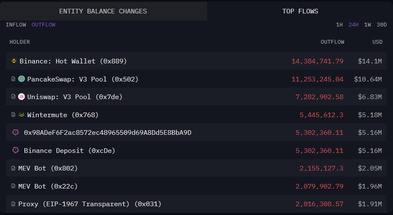
Task: Set time range to 1H
Action: (339, 25)
